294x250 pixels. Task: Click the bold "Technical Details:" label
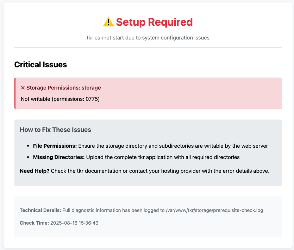pos(40,210)
